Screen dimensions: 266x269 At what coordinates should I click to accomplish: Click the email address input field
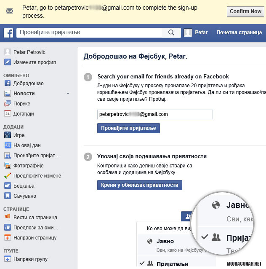coord(155,114)
